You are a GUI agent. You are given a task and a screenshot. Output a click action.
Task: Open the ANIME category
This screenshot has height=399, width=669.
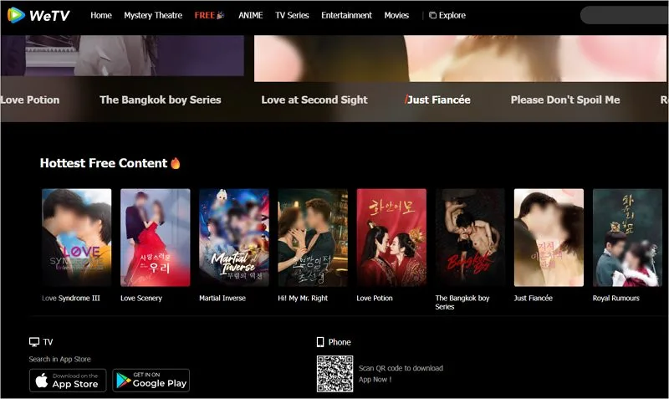[250, 15]
